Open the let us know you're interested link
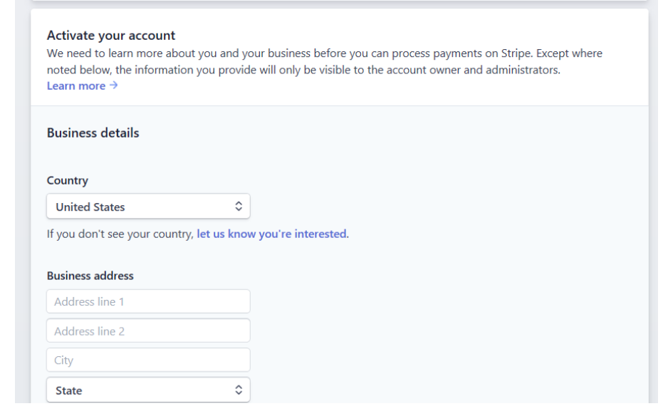Screen dimensions: 668x416 pyautogui.click(x=271, y=233)
